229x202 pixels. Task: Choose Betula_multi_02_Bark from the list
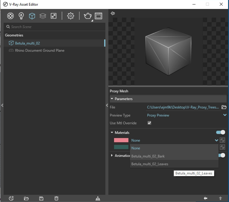pos(148,156)
